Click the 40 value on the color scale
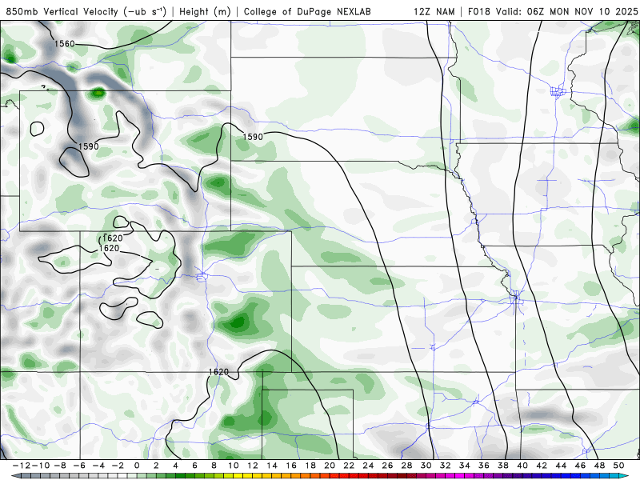This screenshot has width=640, height=480. coord(523,466)
